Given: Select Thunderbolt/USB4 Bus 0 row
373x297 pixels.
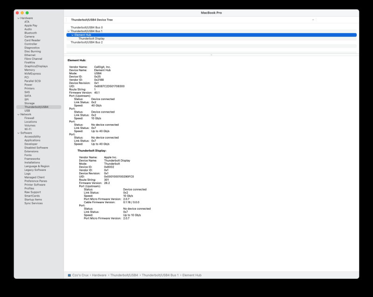Looking at the screenshot, I should (211, 28).
